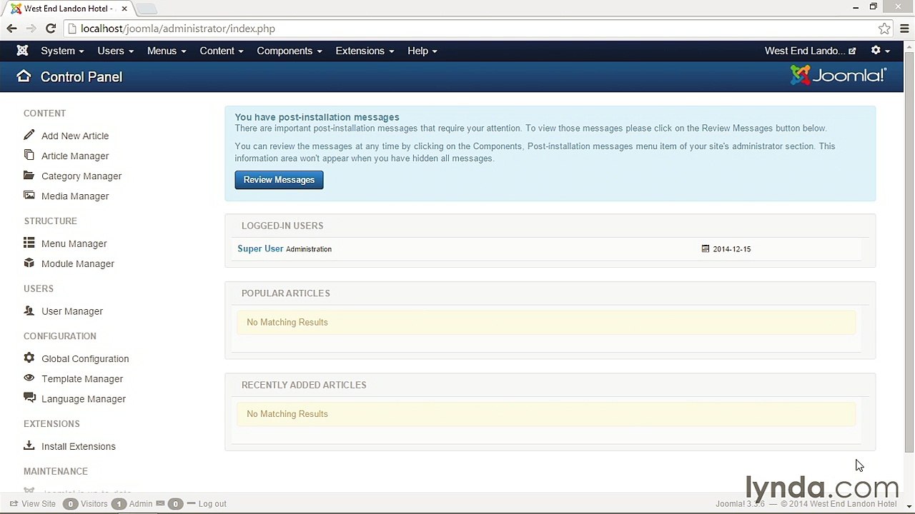Viewport: 915px width, 514px height.
Task: Click the Log out dash icon in footer
Action: (191, 503)
